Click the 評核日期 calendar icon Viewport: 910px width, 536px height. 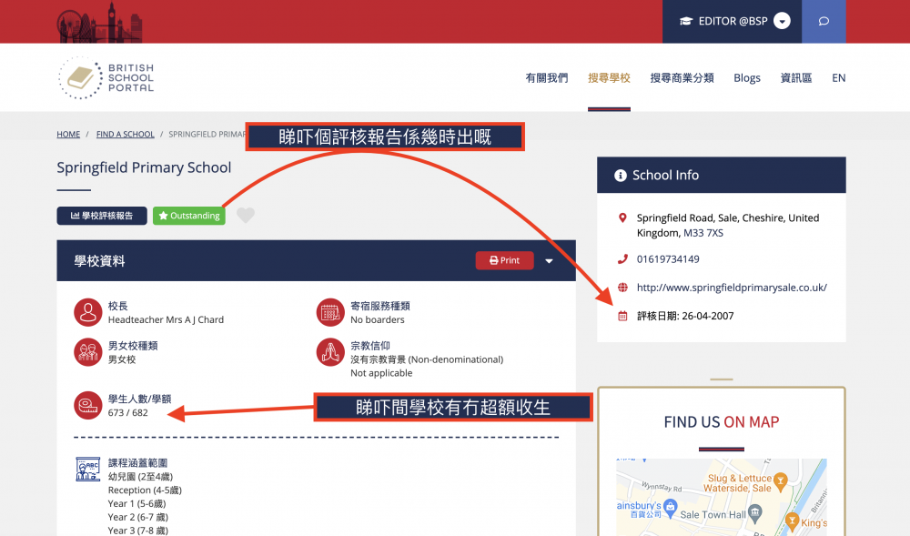click(x=622, y=316)
